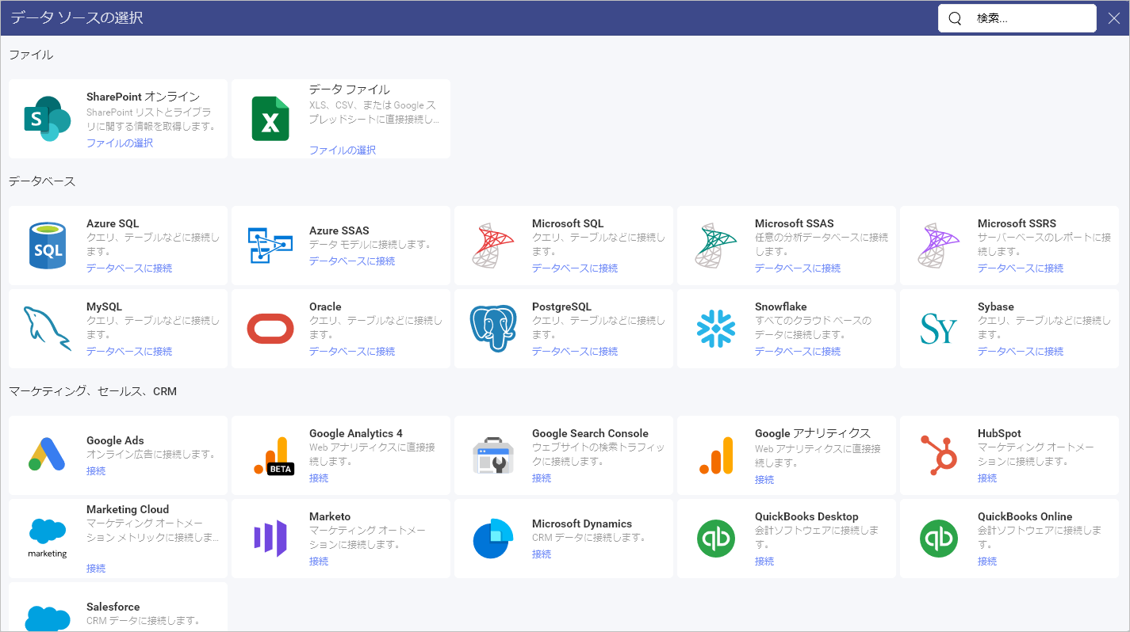Click データベースに接続 under Microsoft SQL
1130x632 pixels.
575,268
